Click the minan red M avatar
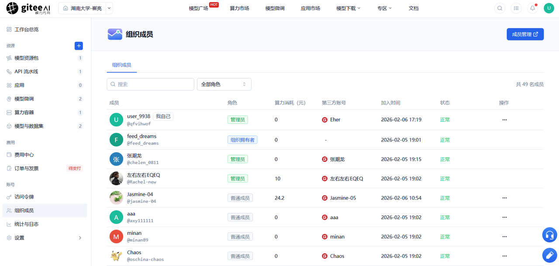559x266 pixels. point(116,237)
